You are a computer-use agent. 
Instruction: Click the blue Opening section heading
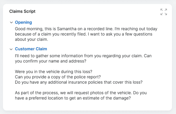click(x=23, y=22)
